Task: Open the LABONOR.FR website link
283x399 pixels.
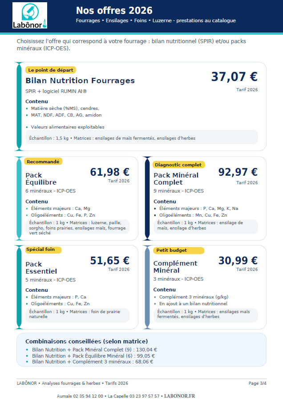Action: (x=179, y=395)
